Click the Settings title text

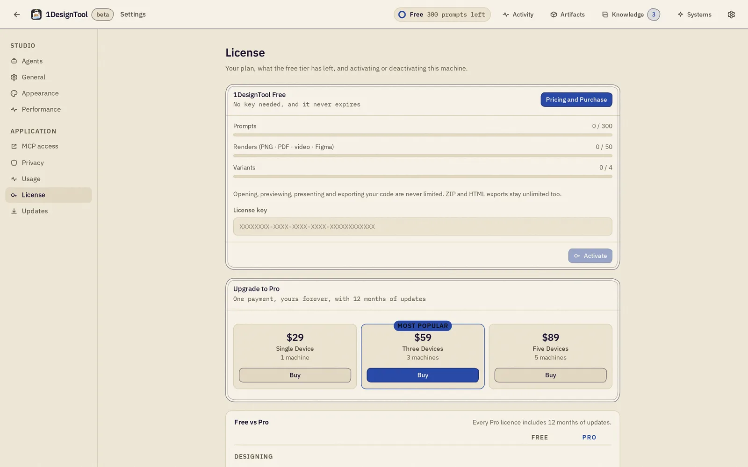tap(133, 14)
